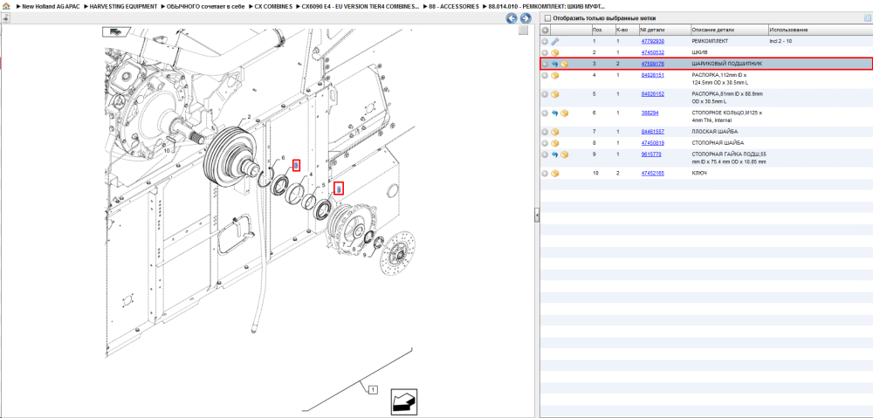Click the print/export icon under home
This screenshot has width=873, height=418.
point(5,17)
